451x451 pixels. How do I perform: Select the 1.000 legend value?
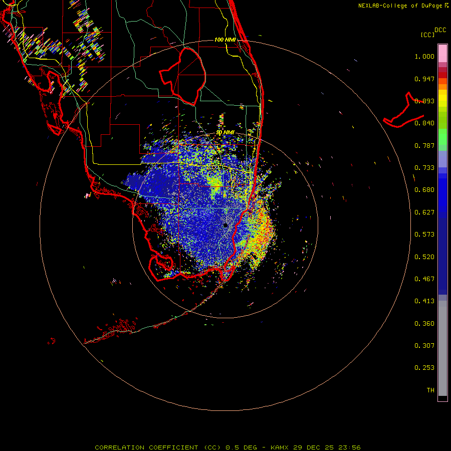tap(424, 56)
